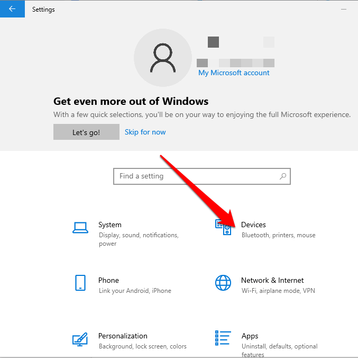Focus the Find a setting search box
358x358 pixels.
click(x=196, y=176)
